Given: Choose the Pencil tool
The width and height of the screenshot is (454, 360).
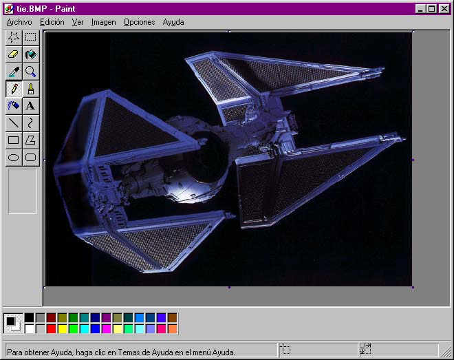Looking at the screenshot, I should 14,89.
